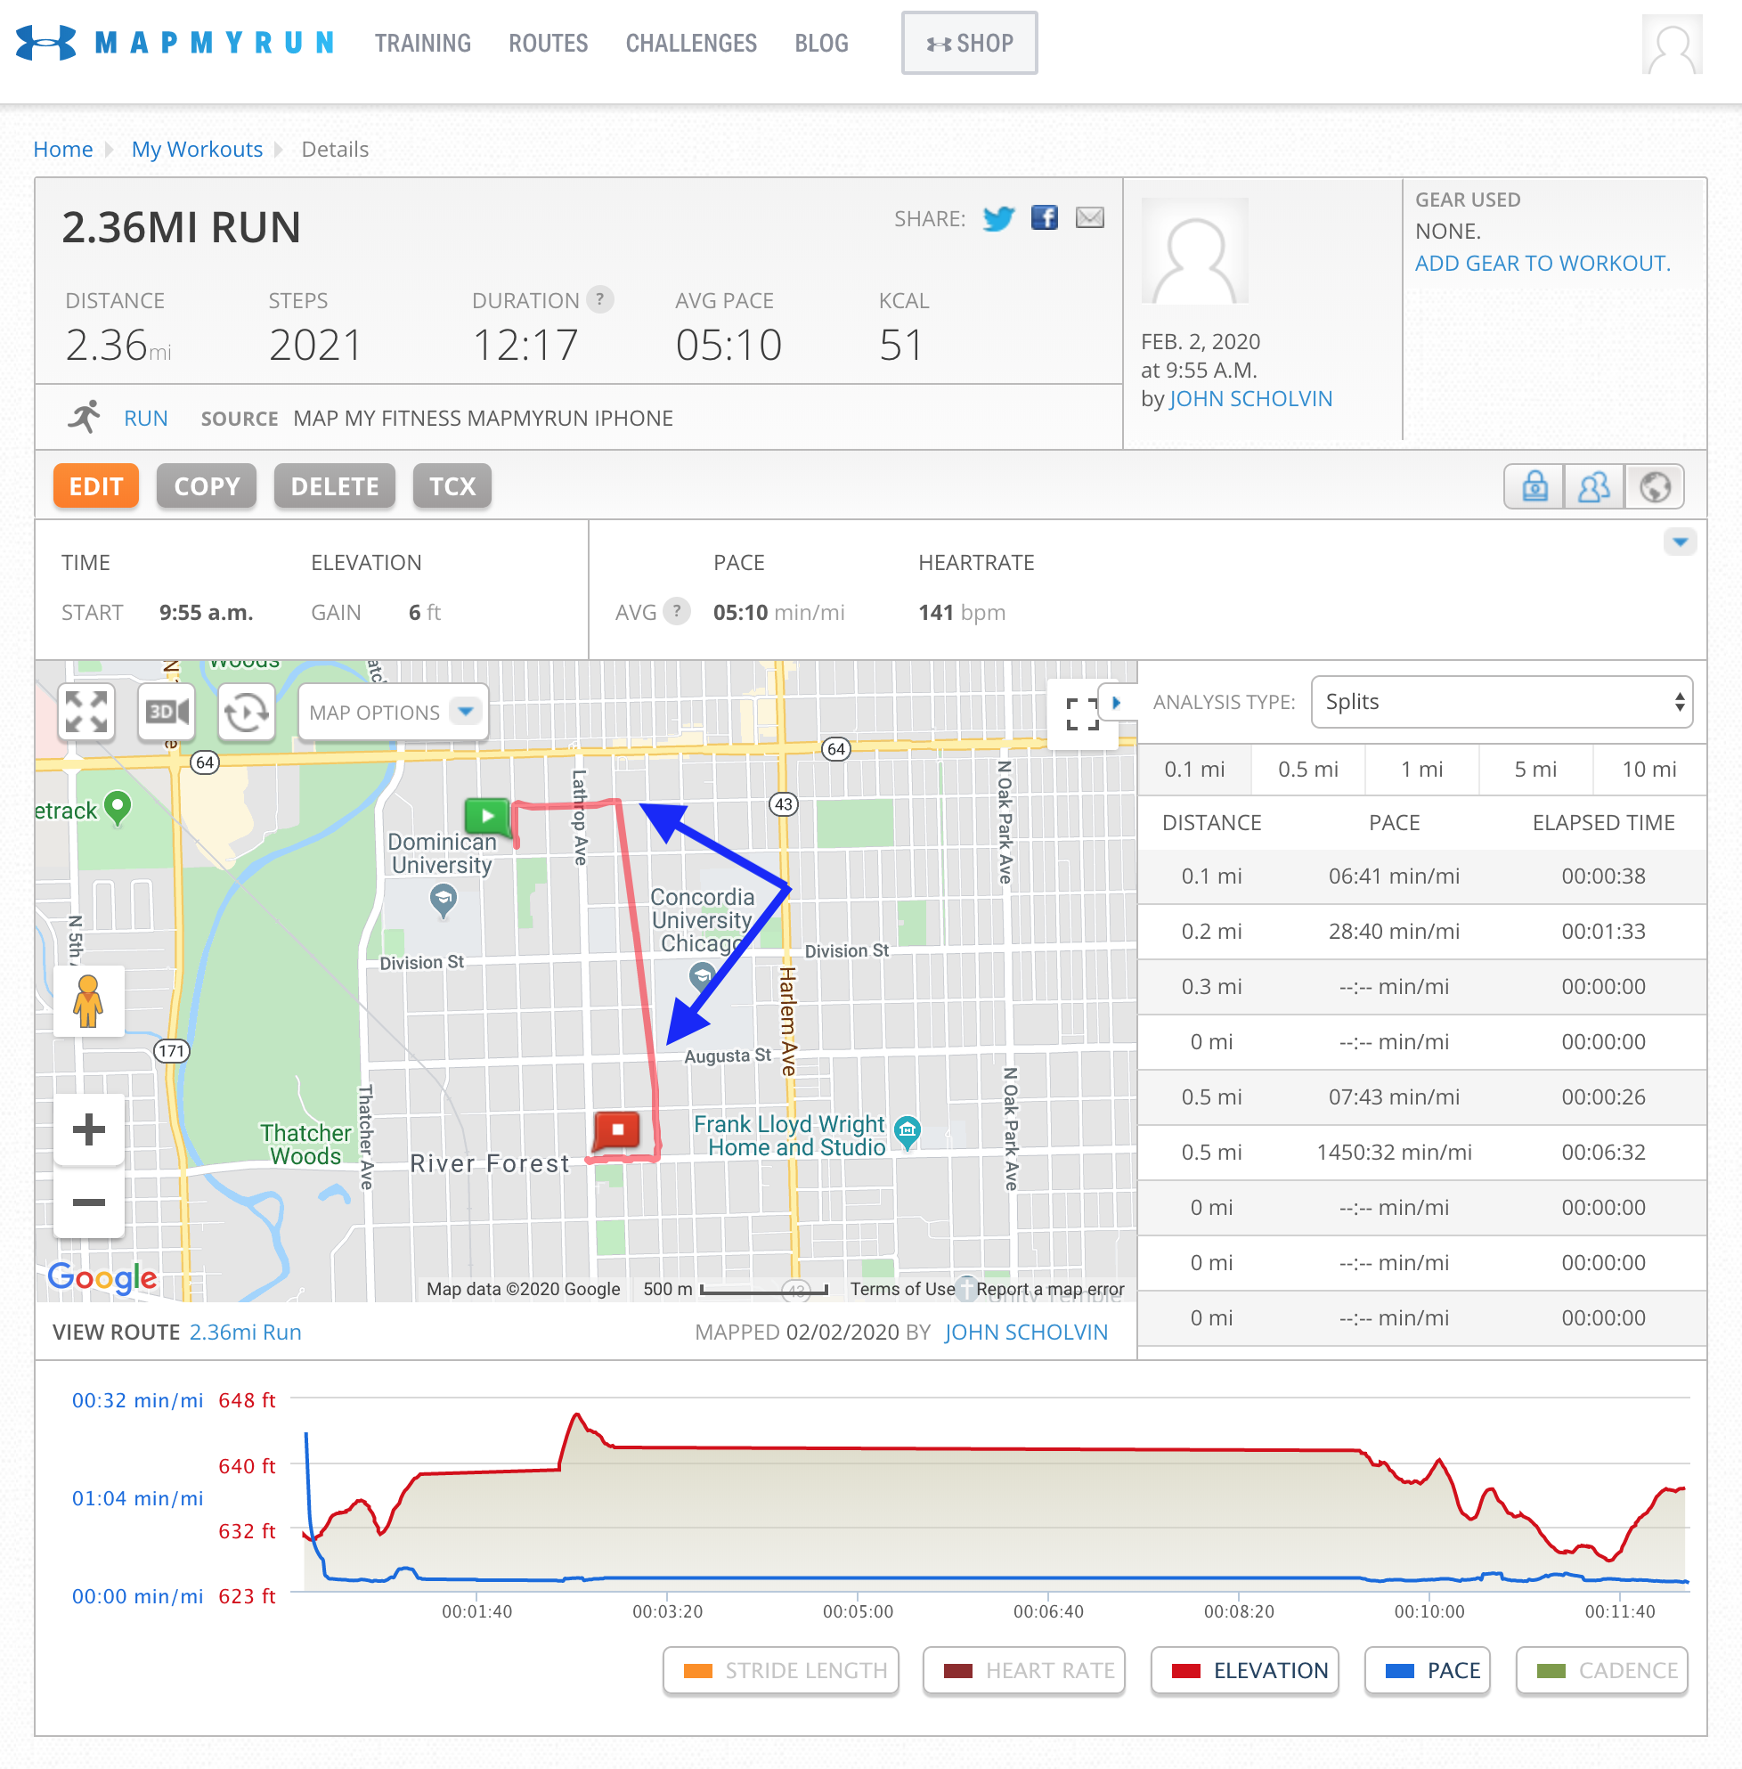Screen dimensions: 1742x1769
Task: Set workout privacy to public globe
Action: point(1653,486)
